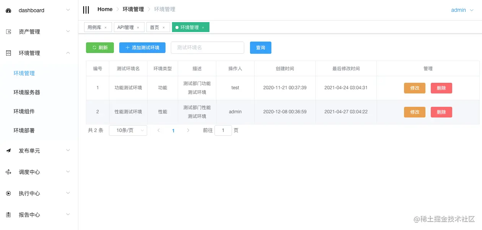This screenshot has width=482, height=230.
Task: Select page 1 in pagination
Action: [173, 130]
